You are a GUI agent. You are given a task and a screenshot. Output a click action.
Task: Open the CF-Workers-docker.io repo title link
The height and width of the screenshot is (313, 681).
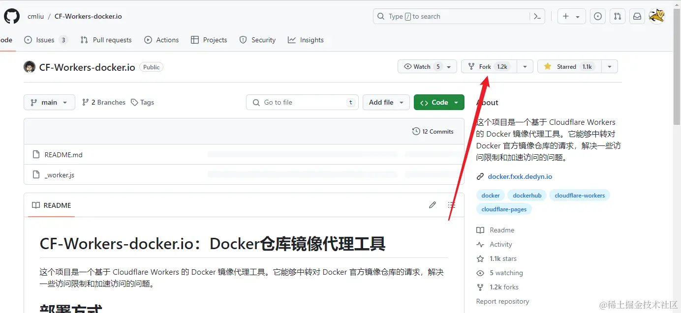pos(87,67)
